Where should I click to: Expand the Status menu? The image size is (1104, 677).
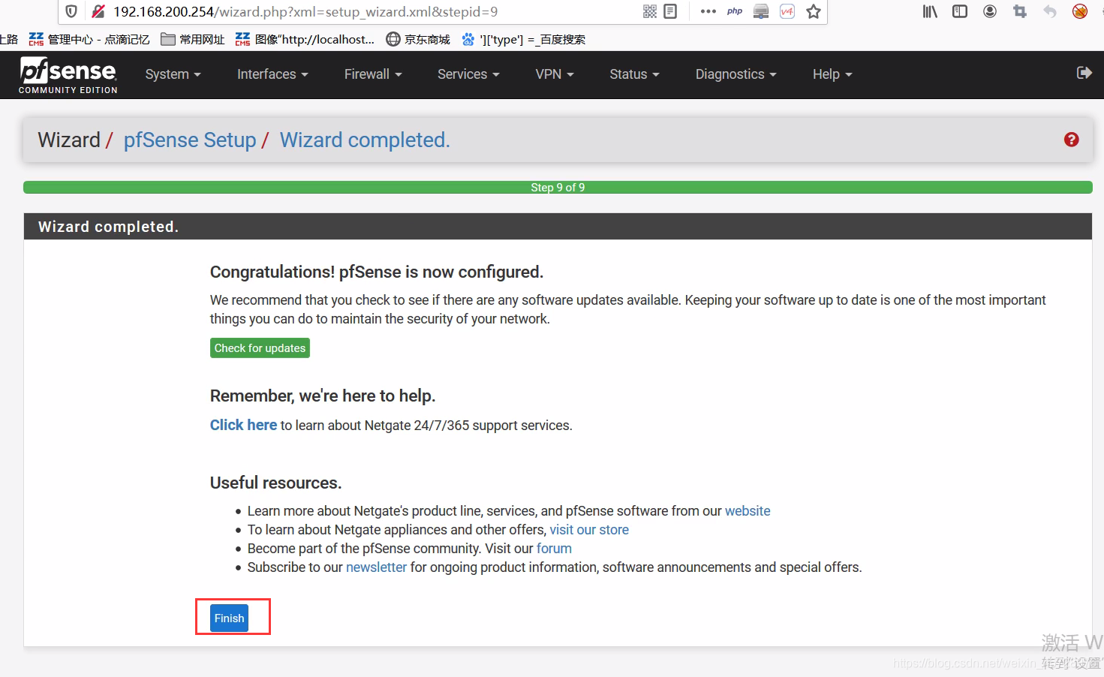[x=634, y=74]
